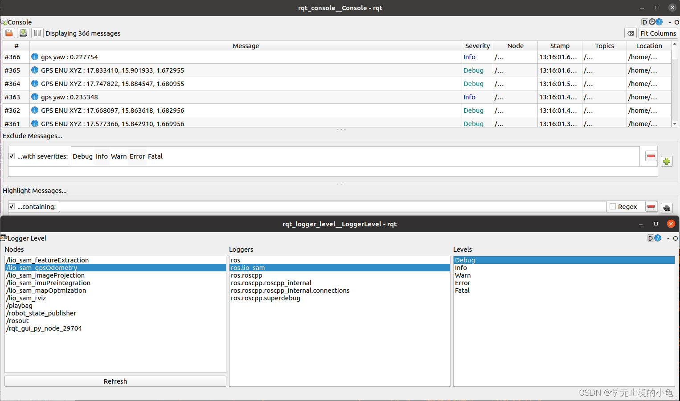The image size is (680, 401).
Task: Select Error in exclude severities list
Action: click(x=137, y=156)
